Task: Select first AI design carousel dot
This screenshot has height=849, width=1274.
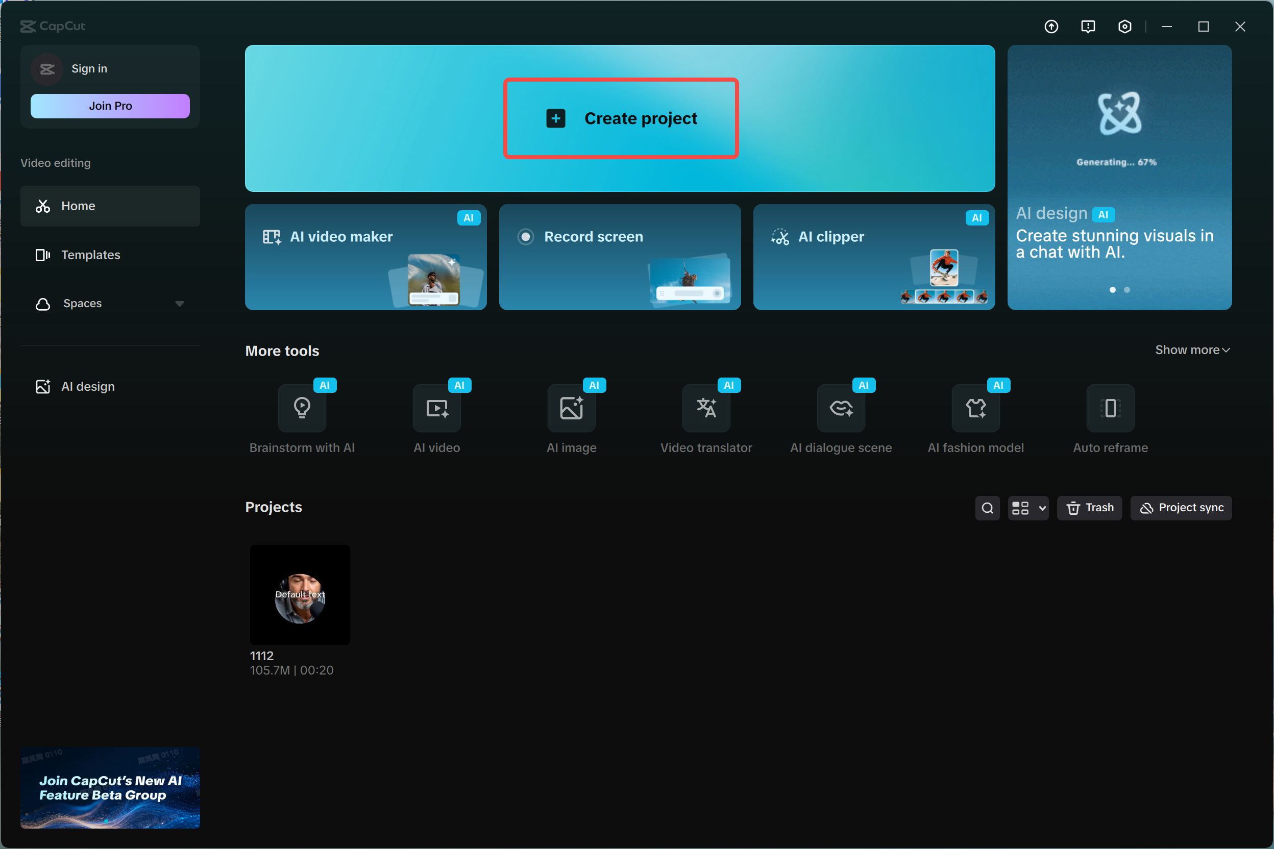Action: (1112, 290)
